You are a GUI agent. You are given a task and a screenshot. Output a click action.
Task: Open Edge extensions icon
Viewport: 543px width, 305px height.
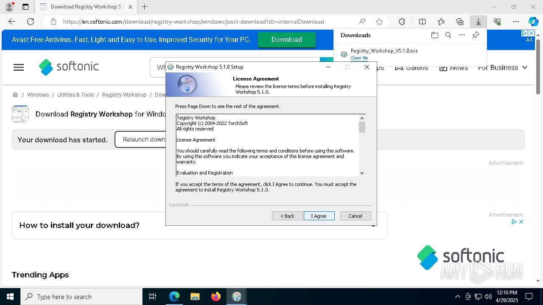[402, 22]
